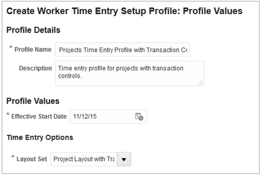The width and height of the screenshot is (261, 176).
Task: Focus the Profile Name text field
Action: pos(123,50)
